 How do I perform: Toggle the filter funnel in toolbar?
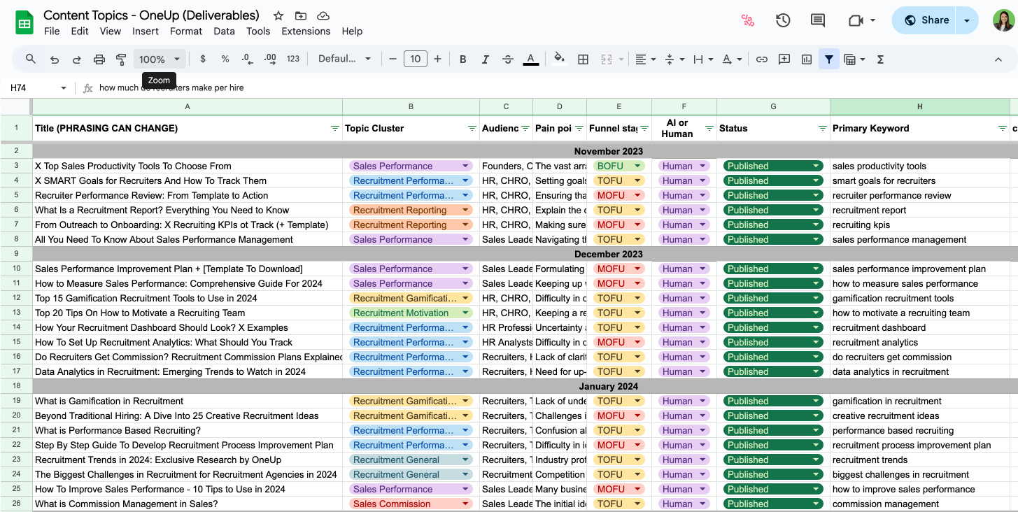click(829, 59)
